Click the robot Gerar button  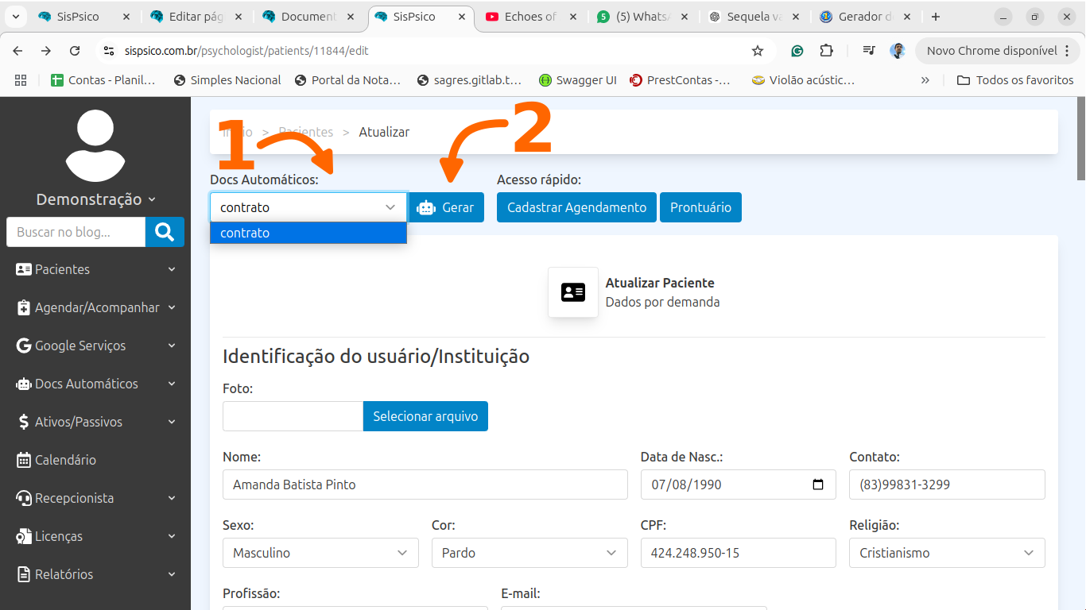point(446,207)
